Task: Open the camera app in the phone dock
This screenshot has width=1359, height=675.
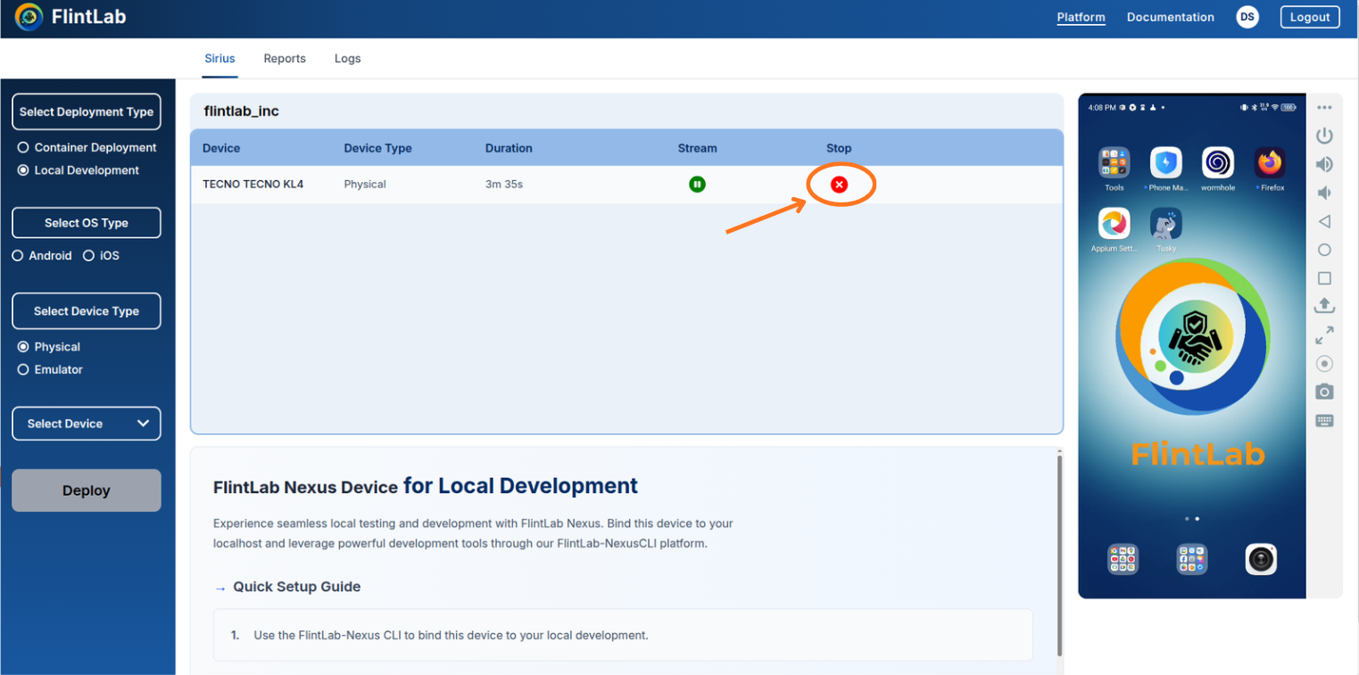Action: [x=1261, y=559]
